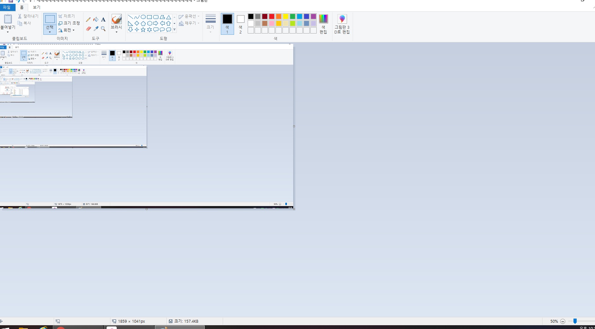Open the Rotate dropdown menu
The height and width of the screenshot is (329, 595).
click(x=66, y=30)
